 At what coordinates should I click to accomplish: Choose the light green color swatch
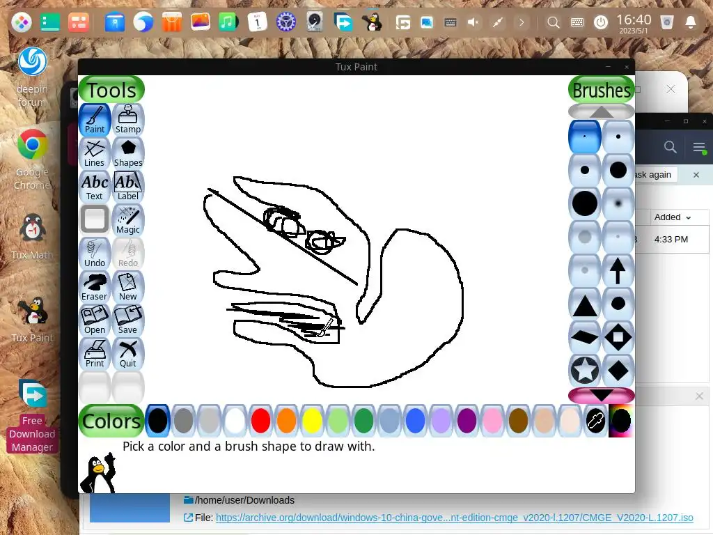tap(338, 421)
